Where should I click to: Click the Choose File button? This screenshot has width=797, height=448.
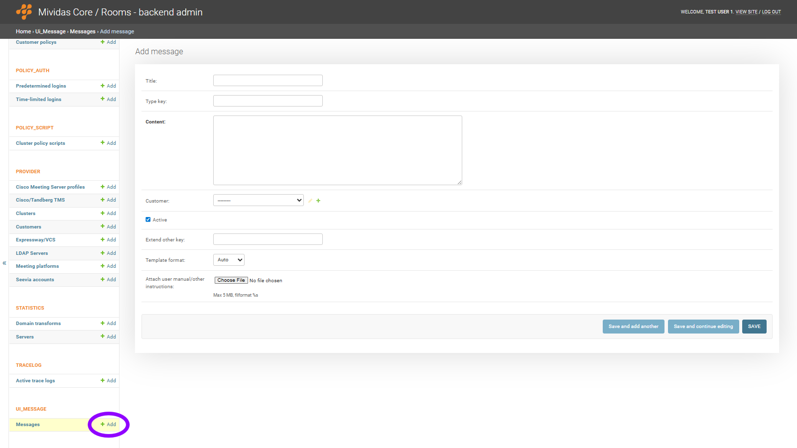coord(231,280)
